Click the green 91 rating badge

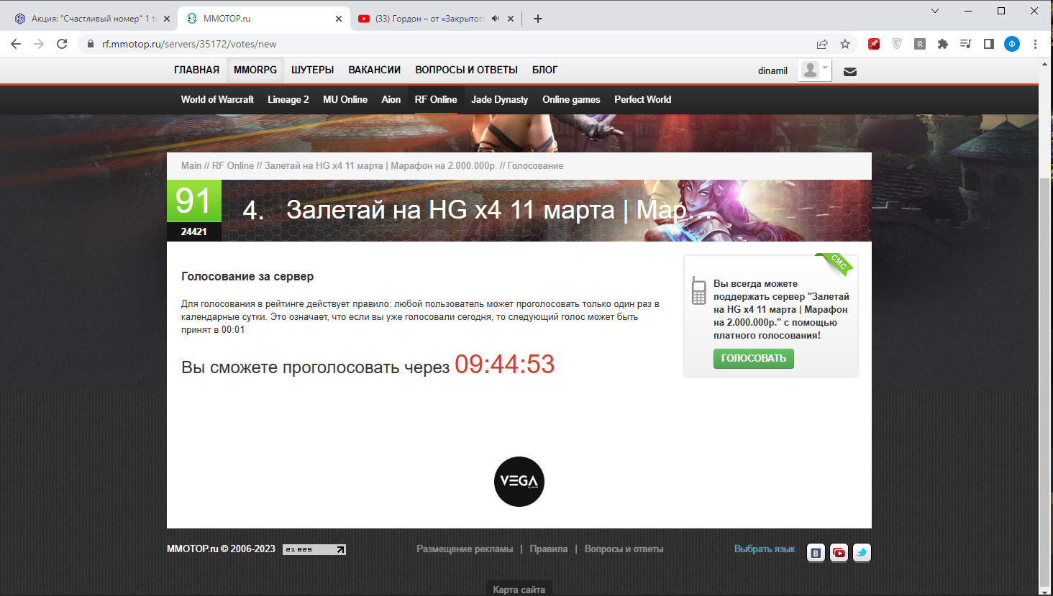(194, 201)
